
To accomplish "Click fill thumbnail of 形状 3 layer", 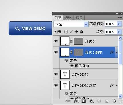I will tap(65, 41).
